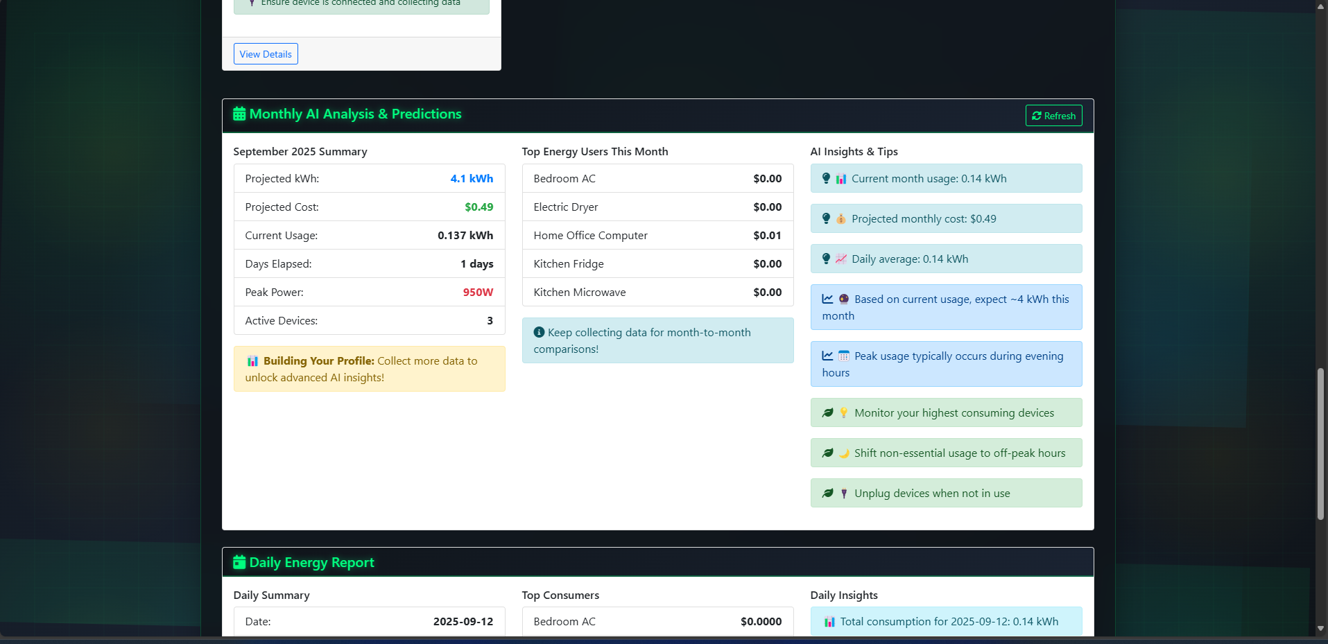This screenshot has width=1328, height=644.
Task: Click the money bag emoji in Projected monthly cost
Action: [840, 219]
